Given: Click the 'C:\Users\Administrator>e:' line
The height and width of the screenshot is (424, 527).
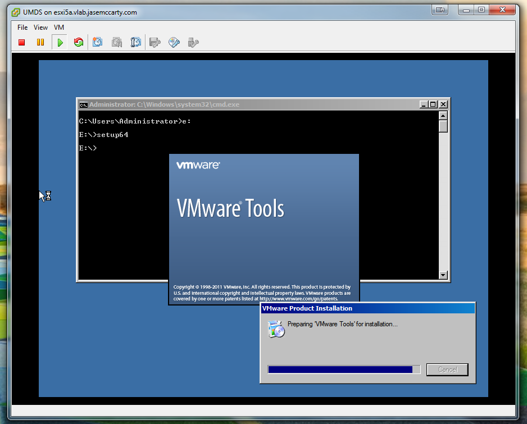Looking at the screenshot, I should 135,121.
